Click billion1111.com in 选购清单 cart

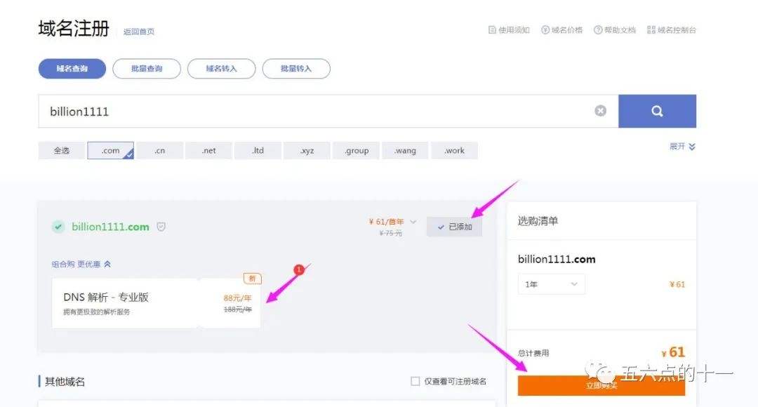point(557,259)
